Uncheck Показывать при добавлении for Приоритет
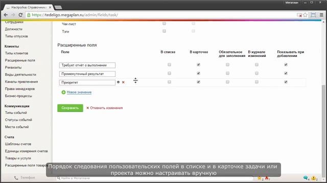The height and width of the screenshot is (183, 327). (x=286, y=82)
